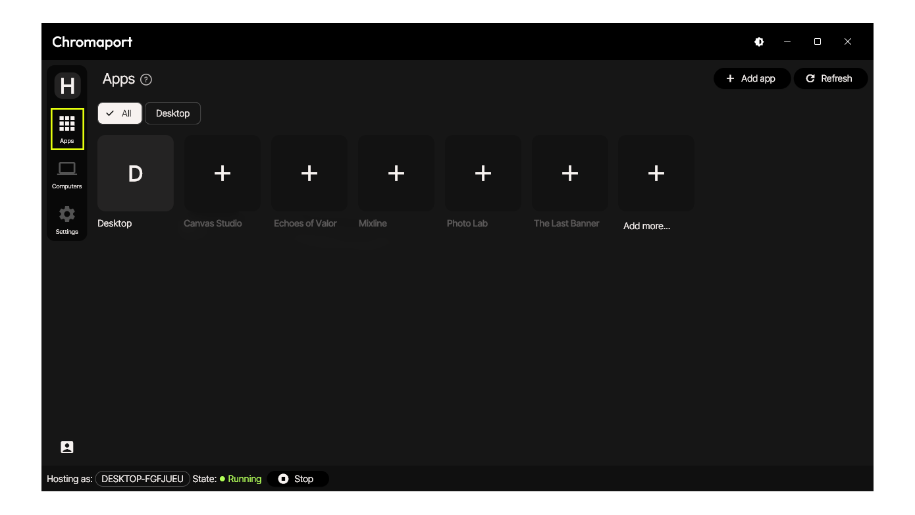The image size is (915, 515).
Task: Click the Add more... tile
Action: click(656, 173)
